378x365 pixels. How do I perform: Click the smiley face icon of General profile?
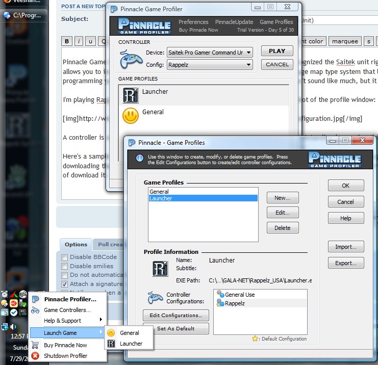(131, 116)
